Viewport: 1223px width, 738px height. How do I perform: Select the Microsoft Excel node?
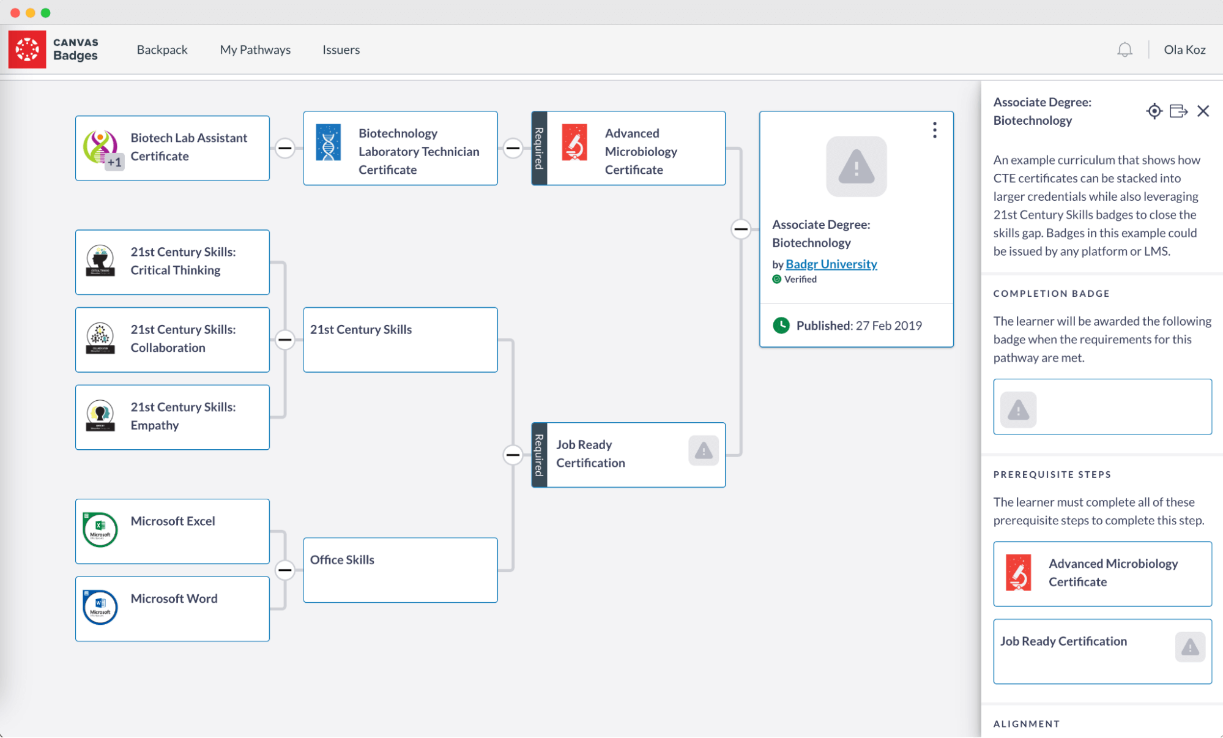pyautogui.click(x=173, y=531)
